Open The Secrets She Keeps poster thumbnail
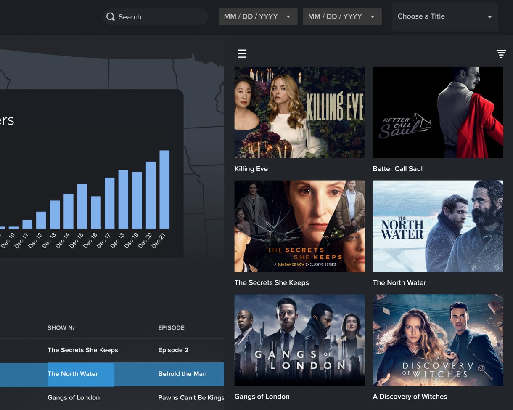 point(300,226)
